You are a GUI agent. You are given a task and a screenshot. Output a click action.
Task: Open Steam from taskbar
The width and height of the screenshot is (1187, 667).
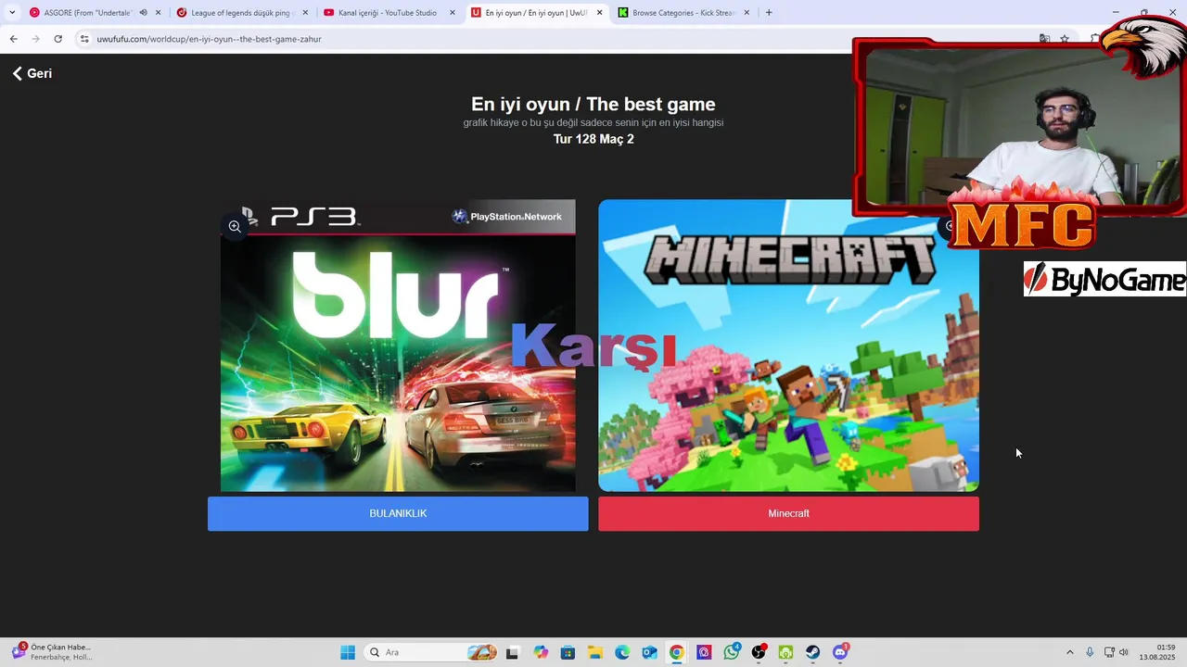click(x=812, y=652)
